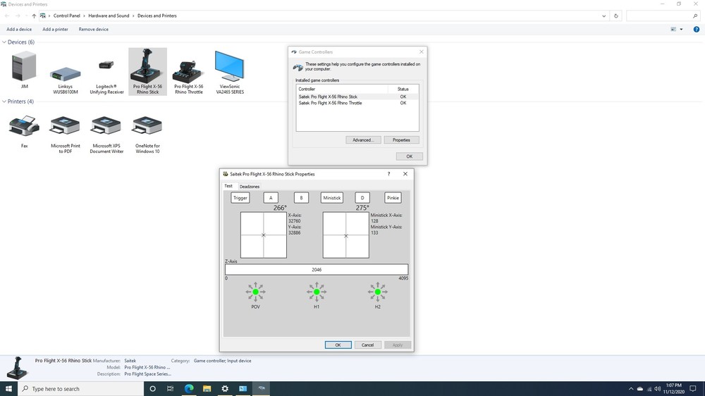Open the view options dropdown arrow

coord(681,29)
